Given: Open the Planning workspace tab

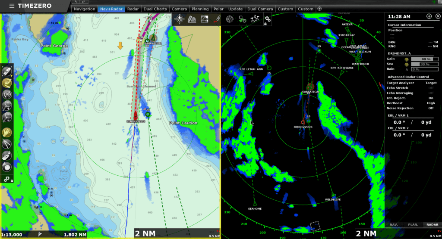Looking at the screenshot, I should pos(200,9).
